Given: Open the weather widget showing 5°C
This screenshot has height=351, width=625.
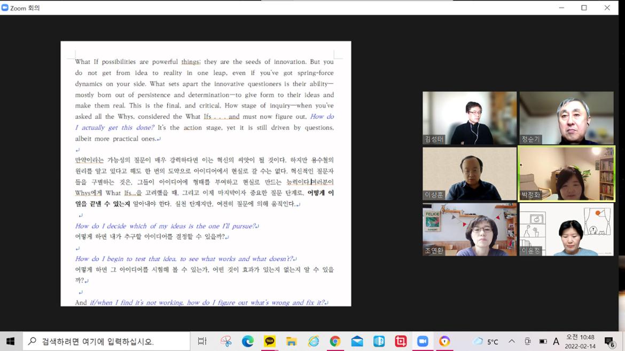Looking at the screenshot, I should point(486,341).
